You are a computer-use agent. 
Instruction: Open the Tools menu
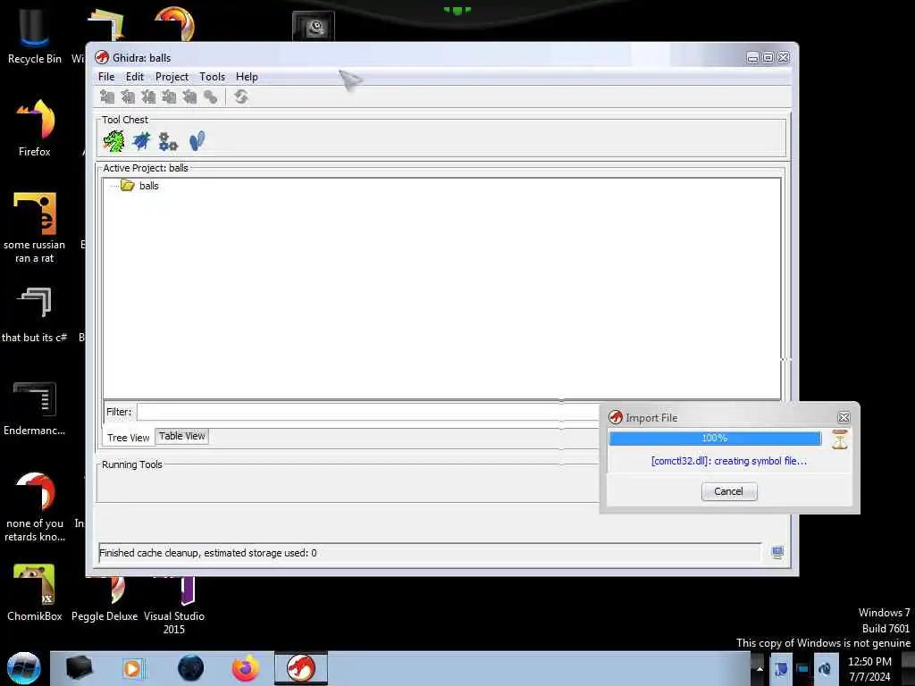click(x=212, y=77)
